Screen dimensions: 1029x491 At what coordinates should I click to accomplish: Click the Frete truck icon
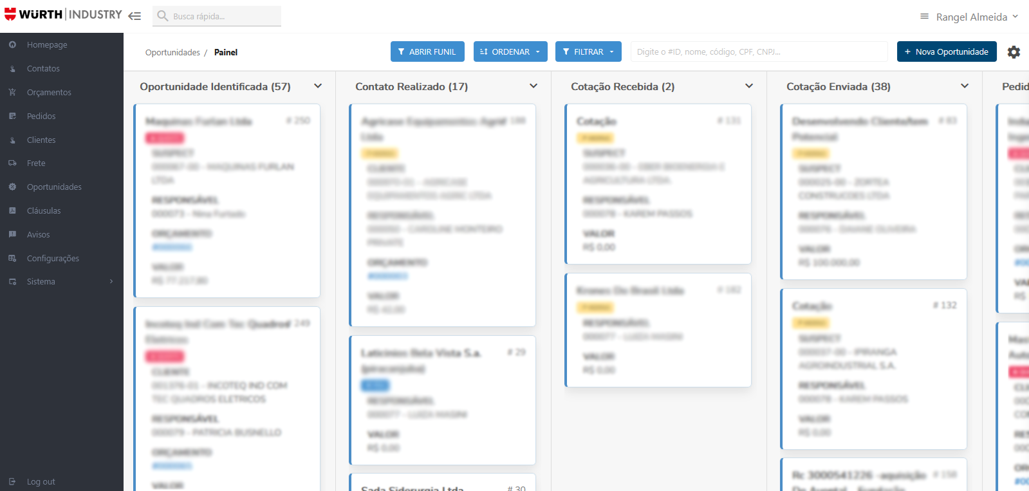click(x=12, y=163)
